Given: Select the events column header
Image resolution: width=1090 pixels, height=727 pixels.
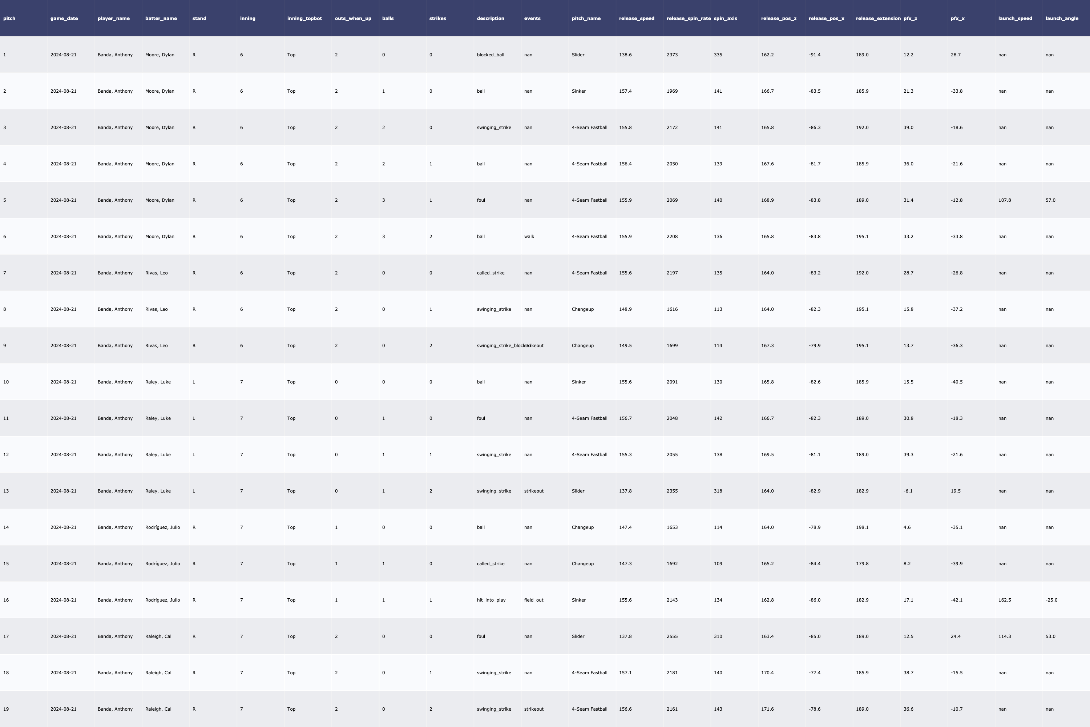Looking at the screenshot, I should click(532, 19).
